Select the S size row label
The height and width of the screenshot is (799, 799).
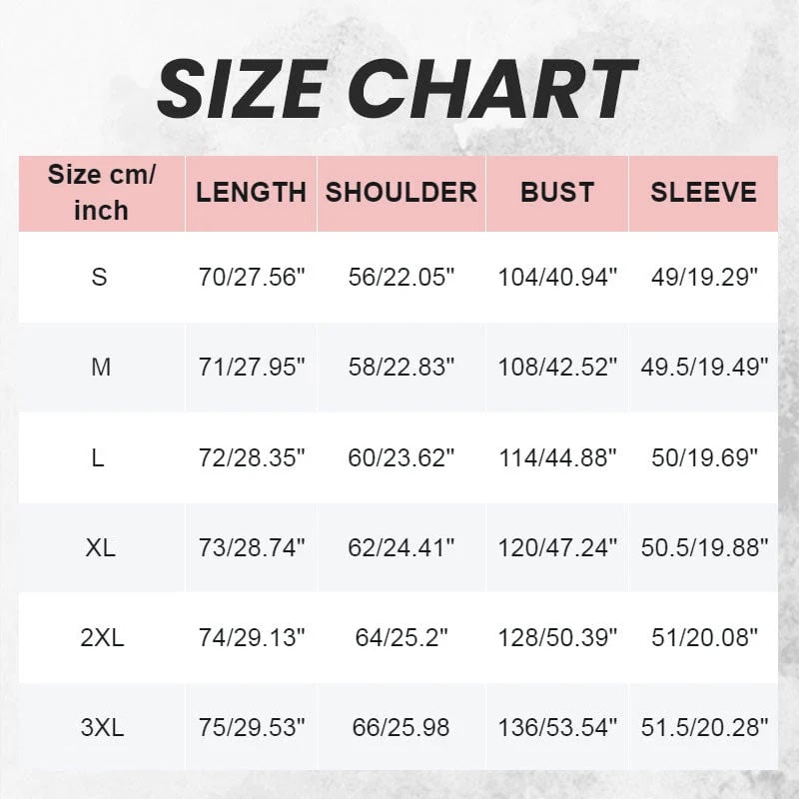100,277
